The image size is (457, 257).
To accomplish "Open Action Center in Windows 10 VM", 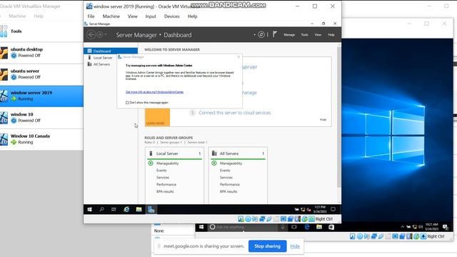I will click(x=445, y=227).
